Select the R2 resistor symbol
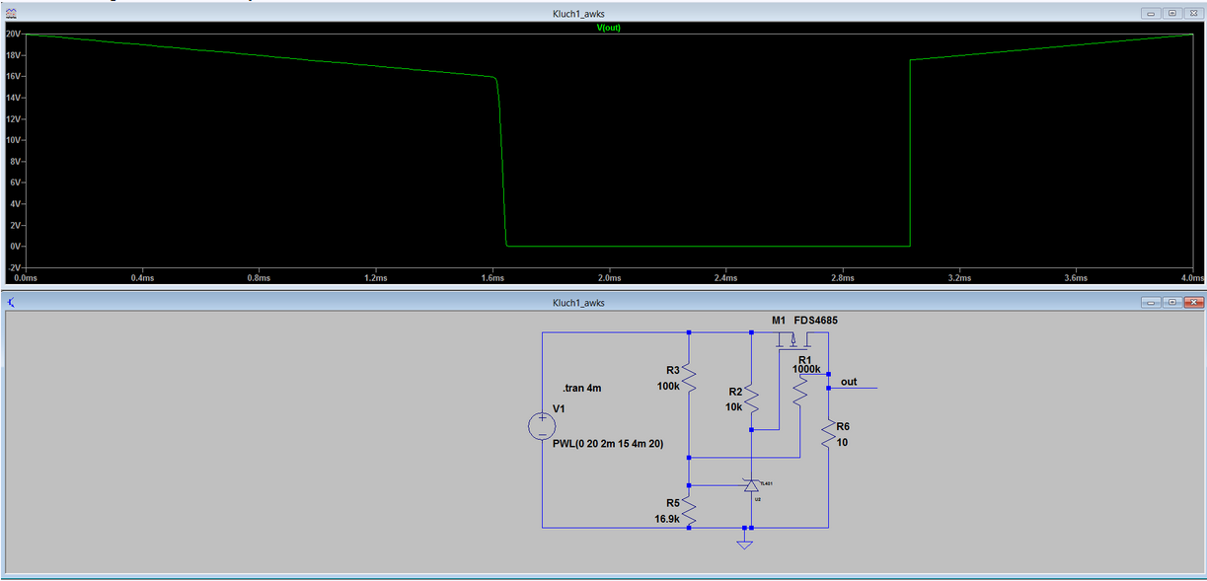The image size is (1207, 581). pos(751,399)
